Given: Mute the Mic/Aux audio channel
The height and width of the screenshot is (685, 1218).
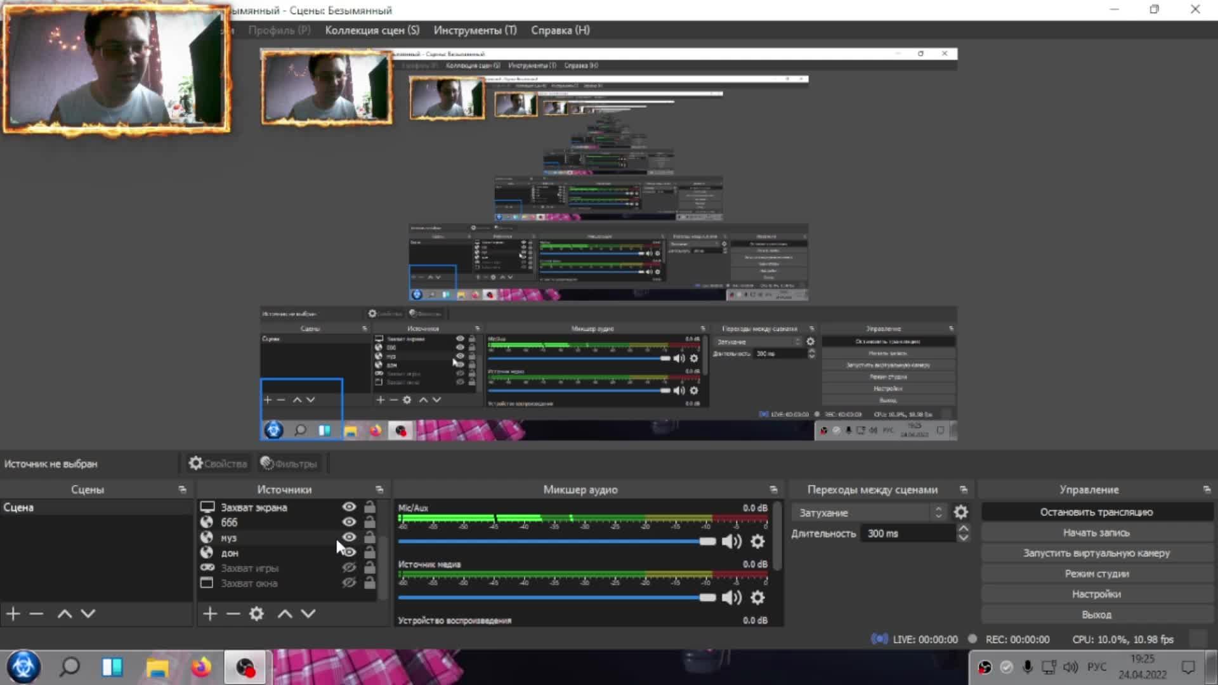Looking at the screenshot, I should point(731,541).
